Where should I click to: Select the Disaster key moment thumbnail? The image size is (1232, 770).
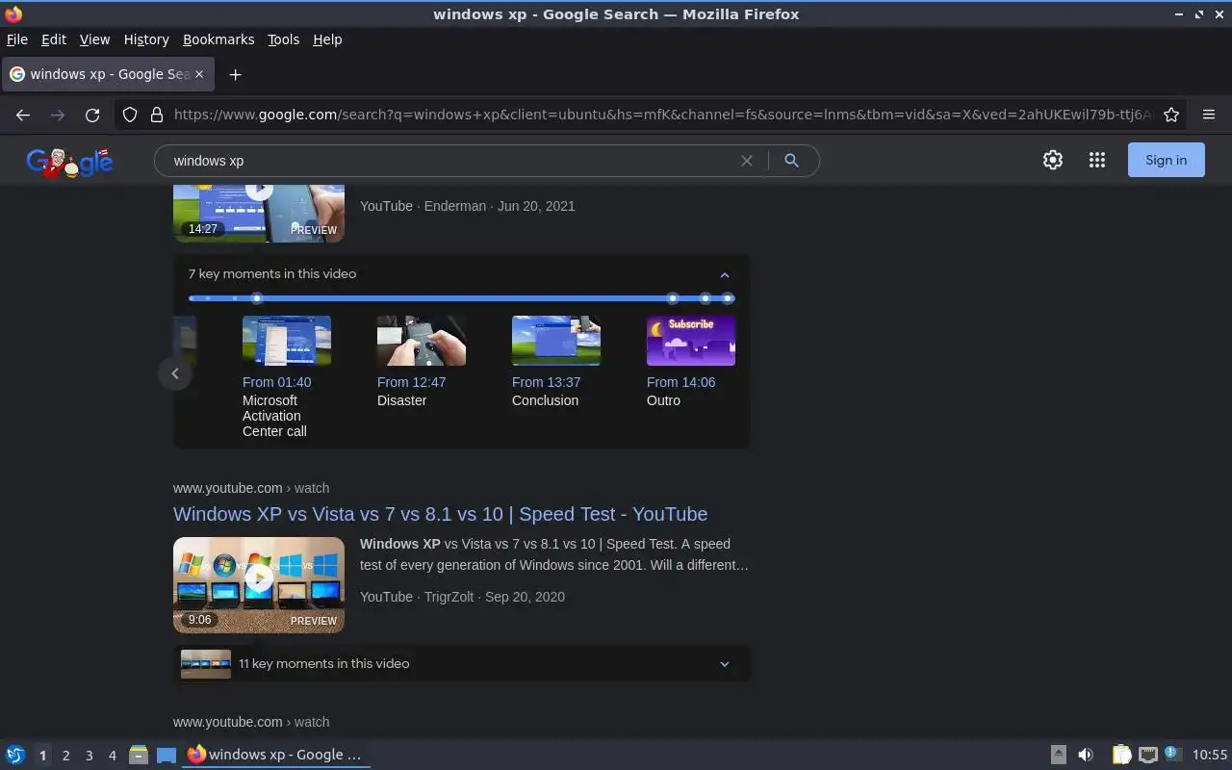[x=422, y=341]
